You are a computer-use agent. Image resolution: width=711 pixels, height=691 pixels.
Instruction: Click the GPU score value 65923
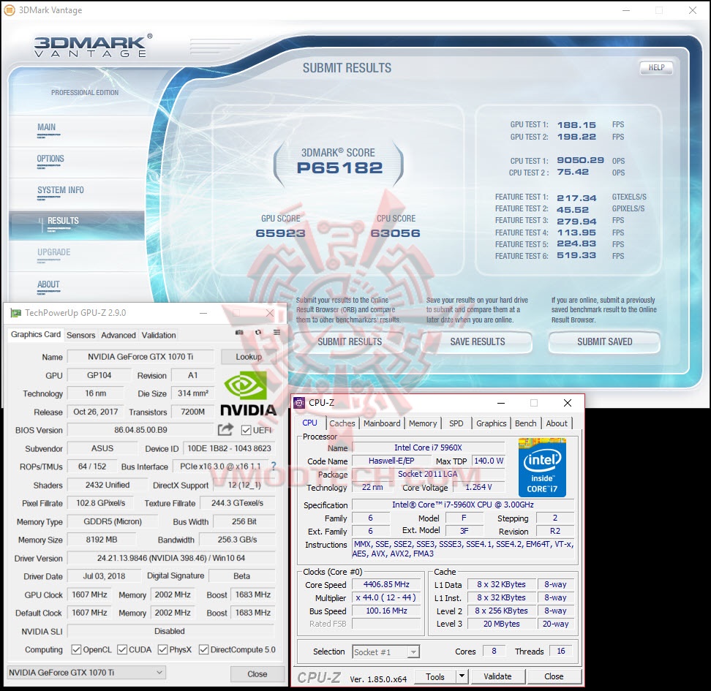pos(281,233)
